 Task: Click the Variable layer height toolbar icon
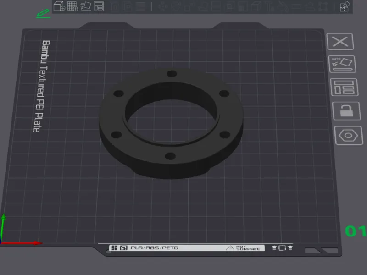coord(140,6)
